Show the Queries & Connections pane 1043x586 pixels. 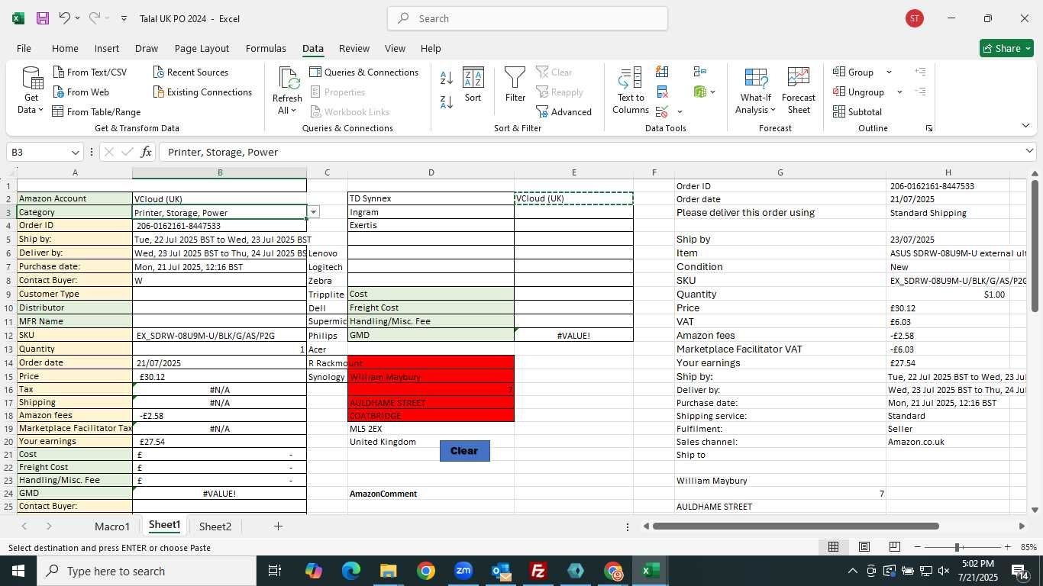point(364,72)
